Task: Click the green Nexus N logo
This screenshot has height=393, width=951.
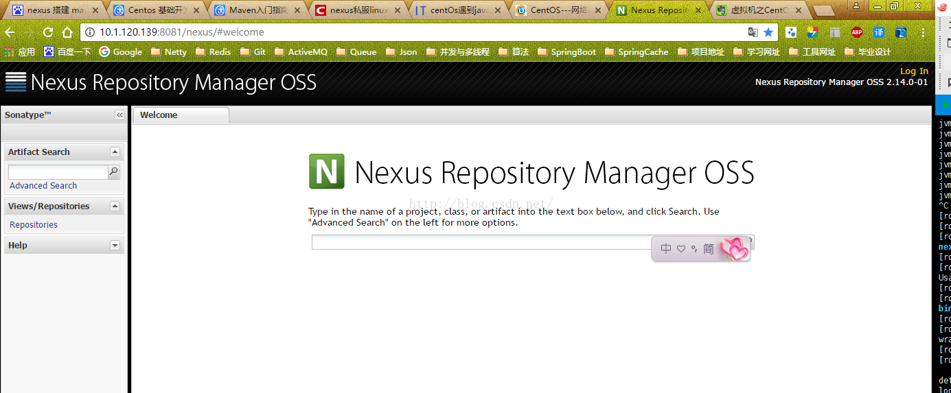Action: 327,171
